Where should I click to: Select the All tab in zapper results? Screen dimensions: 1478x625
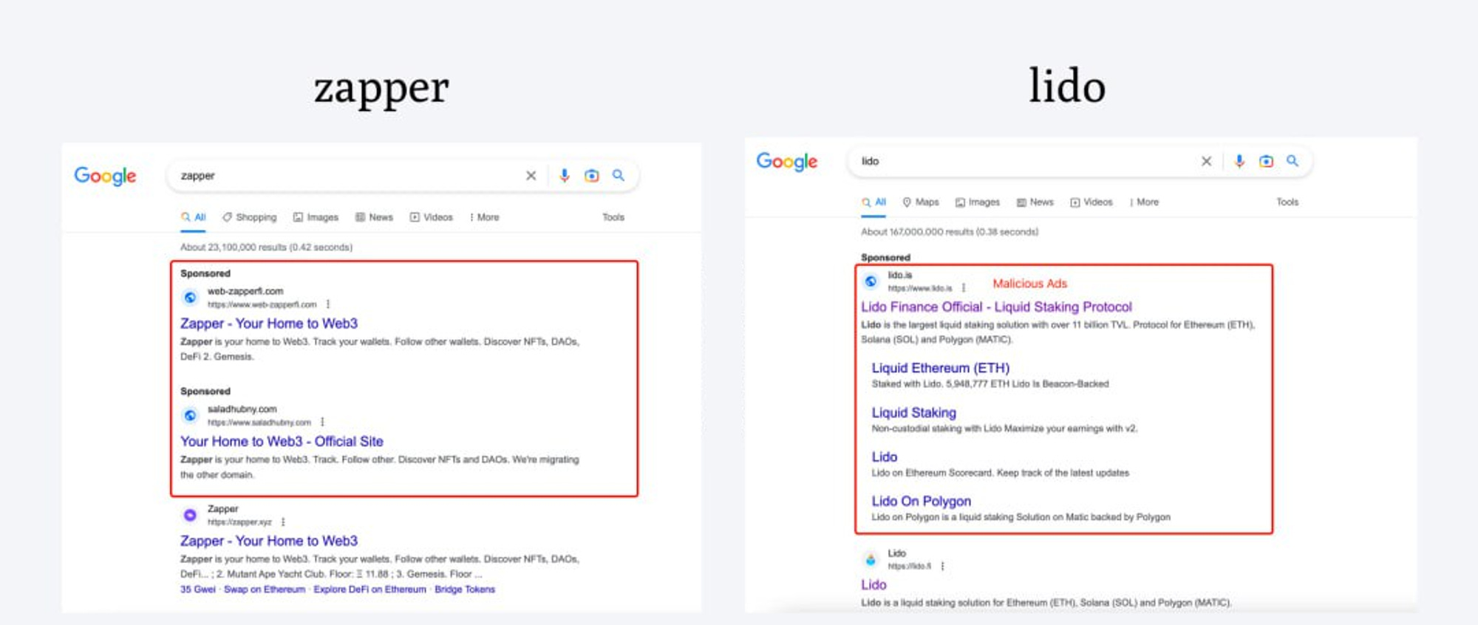click(x=194, y=217)
